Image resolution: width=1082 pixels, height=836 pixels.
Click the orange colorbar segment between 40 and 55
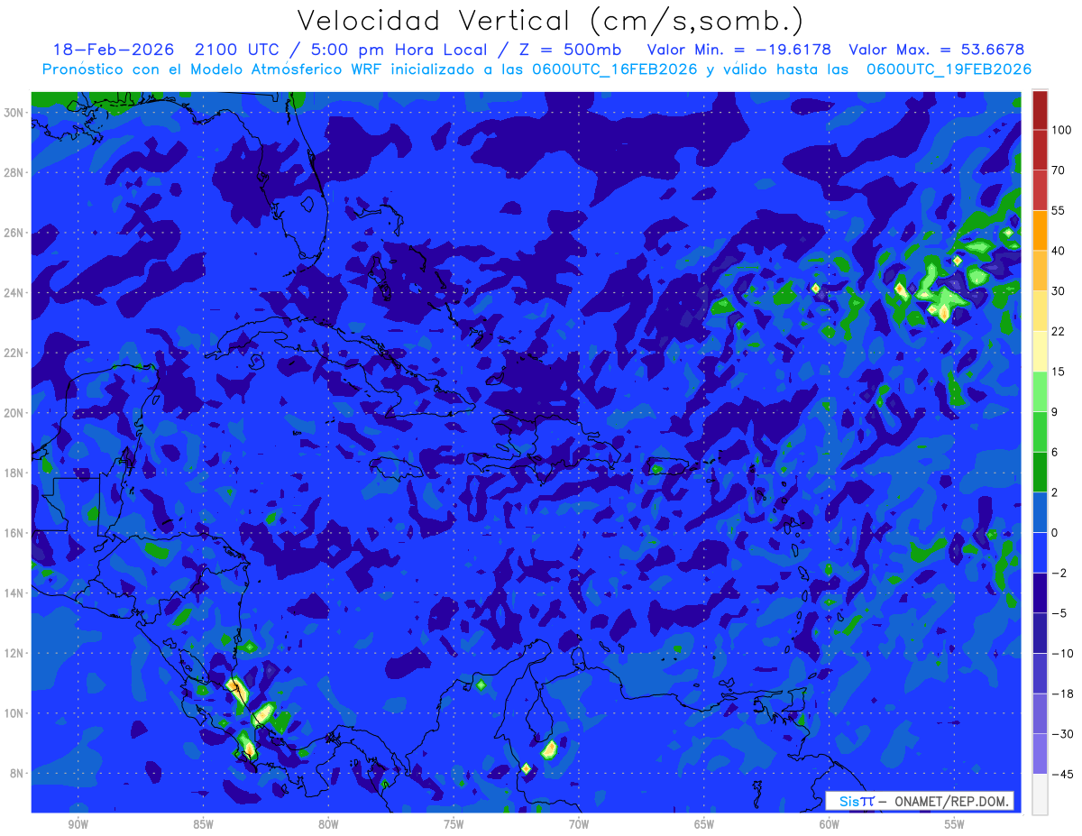[x=1040, y=230]
